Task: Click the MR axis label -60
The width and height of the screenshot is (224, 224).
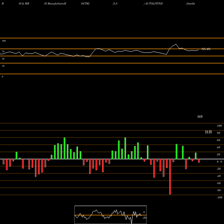Action: pyautogui.click(x=219, y=183)
